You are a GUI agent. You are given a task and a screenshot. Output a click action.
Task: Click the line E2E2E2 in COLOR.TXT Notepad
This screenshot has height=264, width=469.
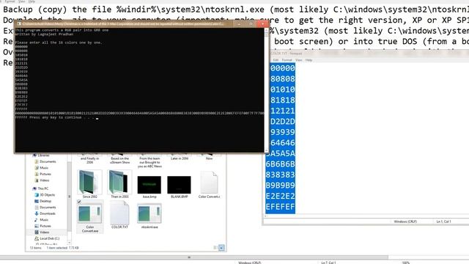tap(280, 196)
